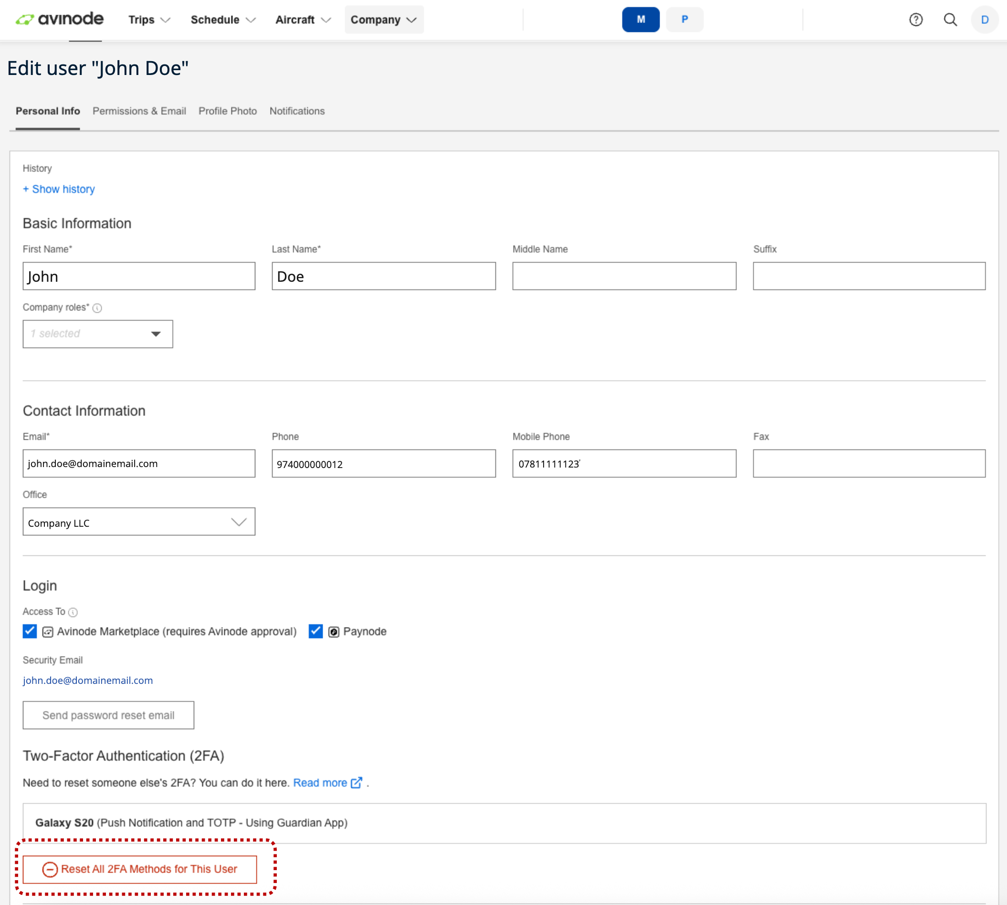Expand the Trips menu
This screenshot has height=905, width=1007.
click(x=148, y=20)
